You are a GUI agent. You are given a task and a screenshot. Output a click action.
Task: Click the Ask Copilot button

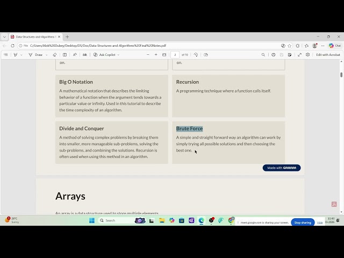click(x=104, y=55)
